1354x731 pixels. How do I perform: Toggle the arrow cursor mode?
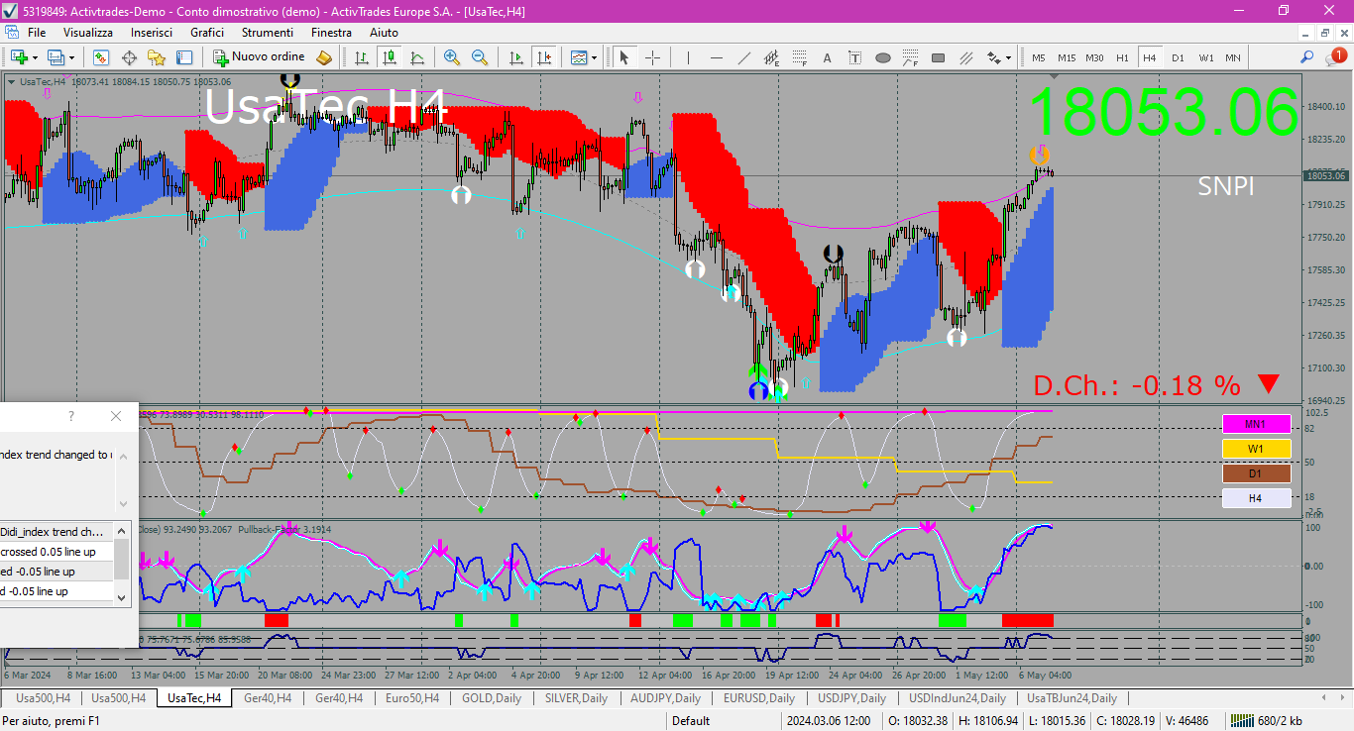[624, 57]
